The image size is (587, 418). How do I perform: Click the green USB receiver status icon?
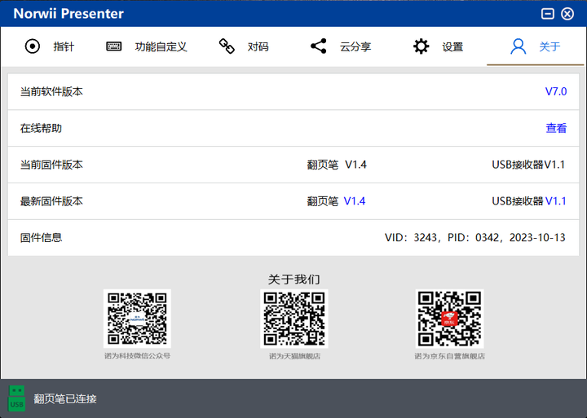[17, 398]
